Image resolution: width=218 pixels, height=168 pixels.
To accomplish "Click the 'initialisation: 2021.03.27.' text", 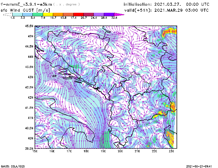I will (152, 4).
